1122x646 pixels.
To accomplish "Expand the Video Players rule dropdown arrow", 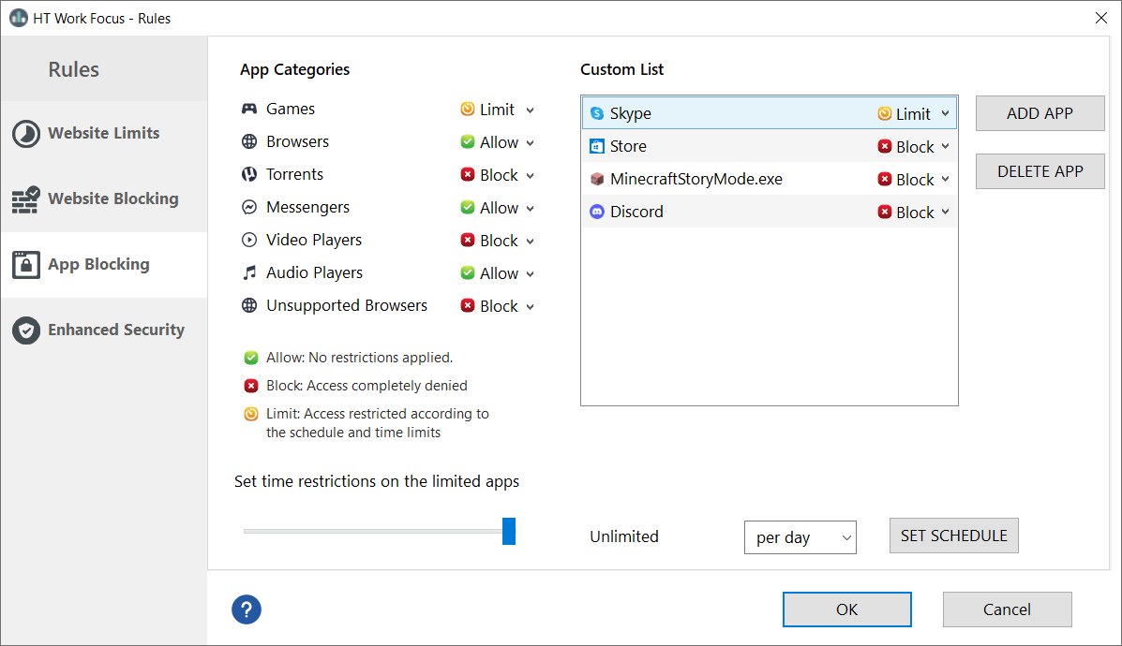I will tap(531, 242).
